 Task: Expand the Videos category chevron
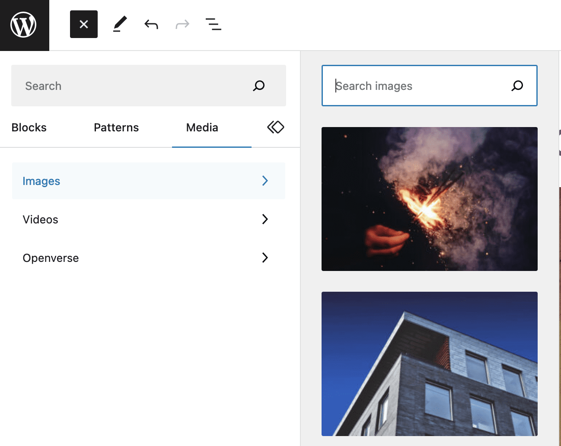coord(265,219)
